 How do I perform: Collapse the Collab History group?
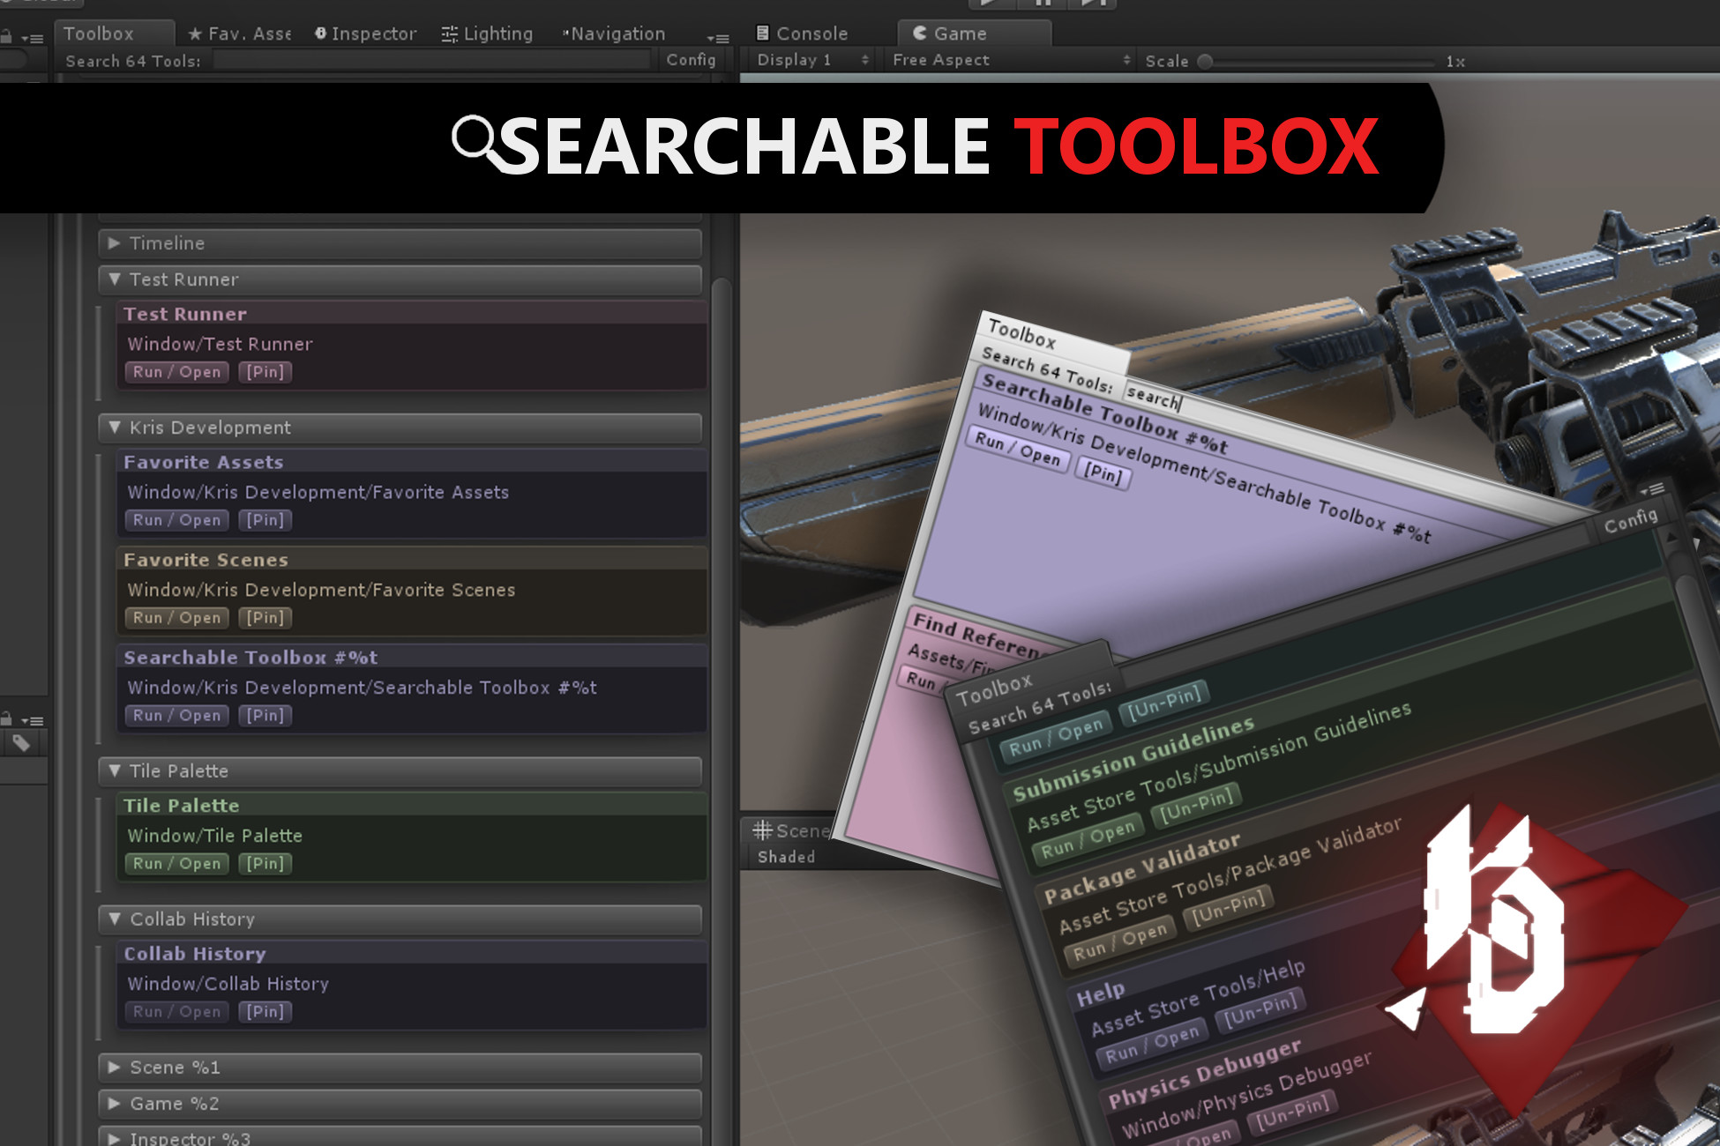(400, 919)
